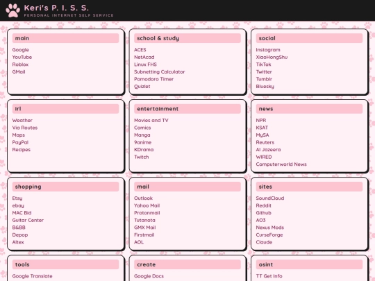
Task: Open Maps in the irl card
Action: coord(19,135)
